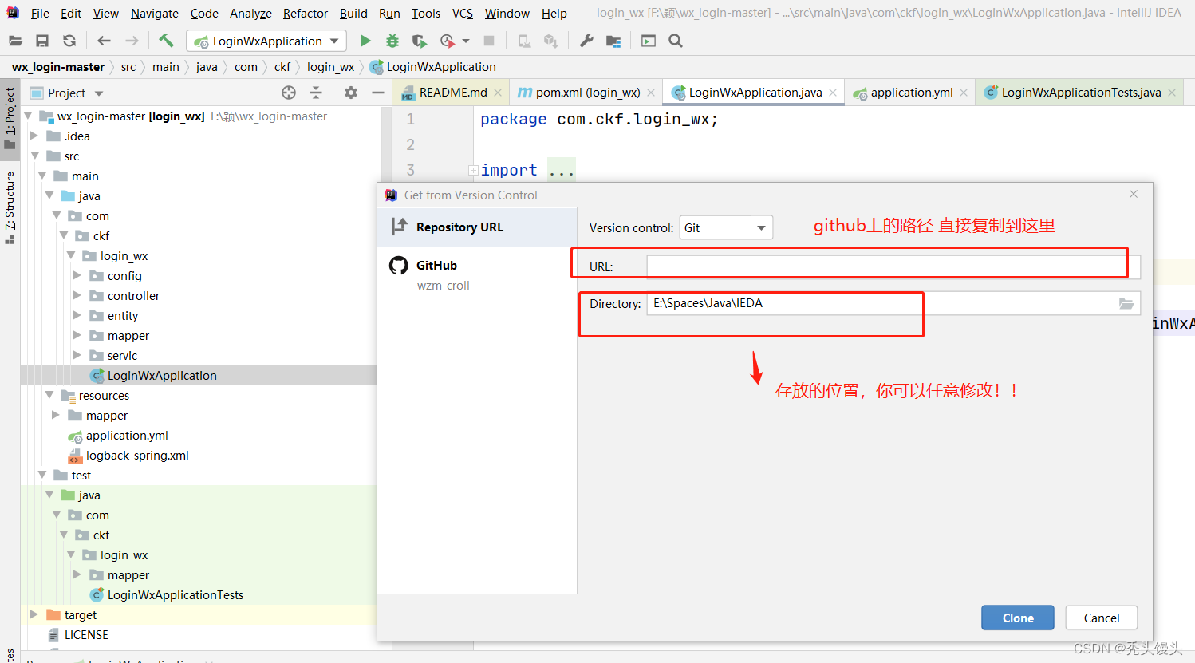
Task: Click the Profiler run icon in toolbar
Action: coord(448,41)
